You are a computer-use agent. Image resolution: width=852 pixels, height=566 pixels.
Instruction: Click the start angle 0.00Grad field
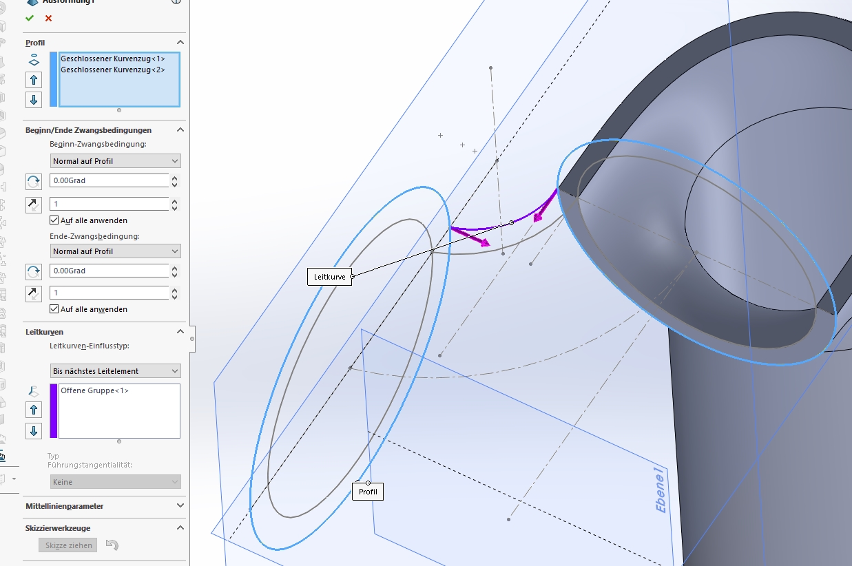109,180
